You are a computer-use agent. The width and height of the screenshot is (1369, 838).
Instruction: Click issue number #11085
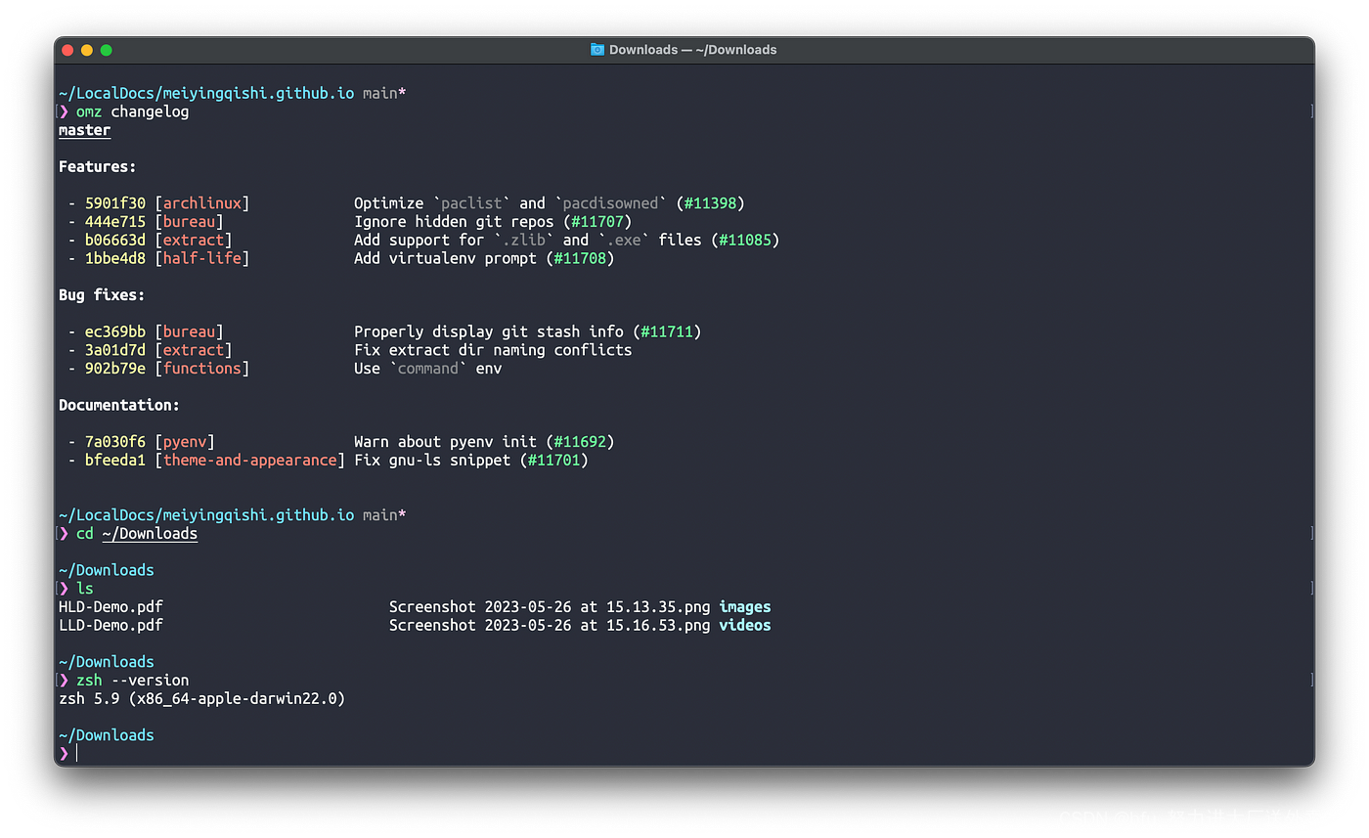click(745, 241)
